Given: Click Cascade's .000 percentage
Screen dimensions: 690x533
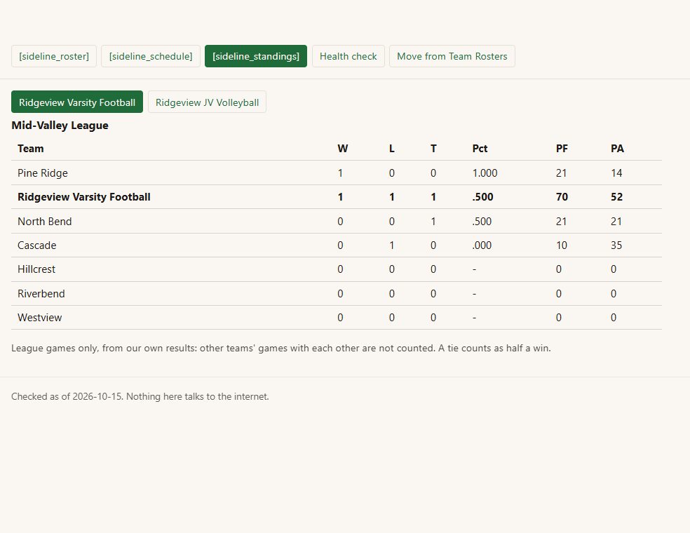Looking at the screenshot, I should click(482, 245).
